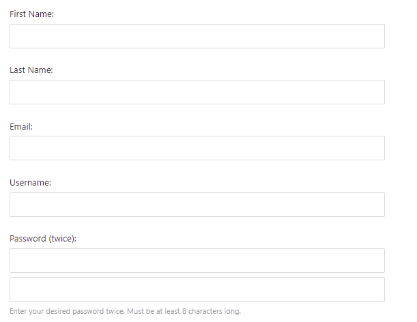Click the First Name input field

(197, 36)
